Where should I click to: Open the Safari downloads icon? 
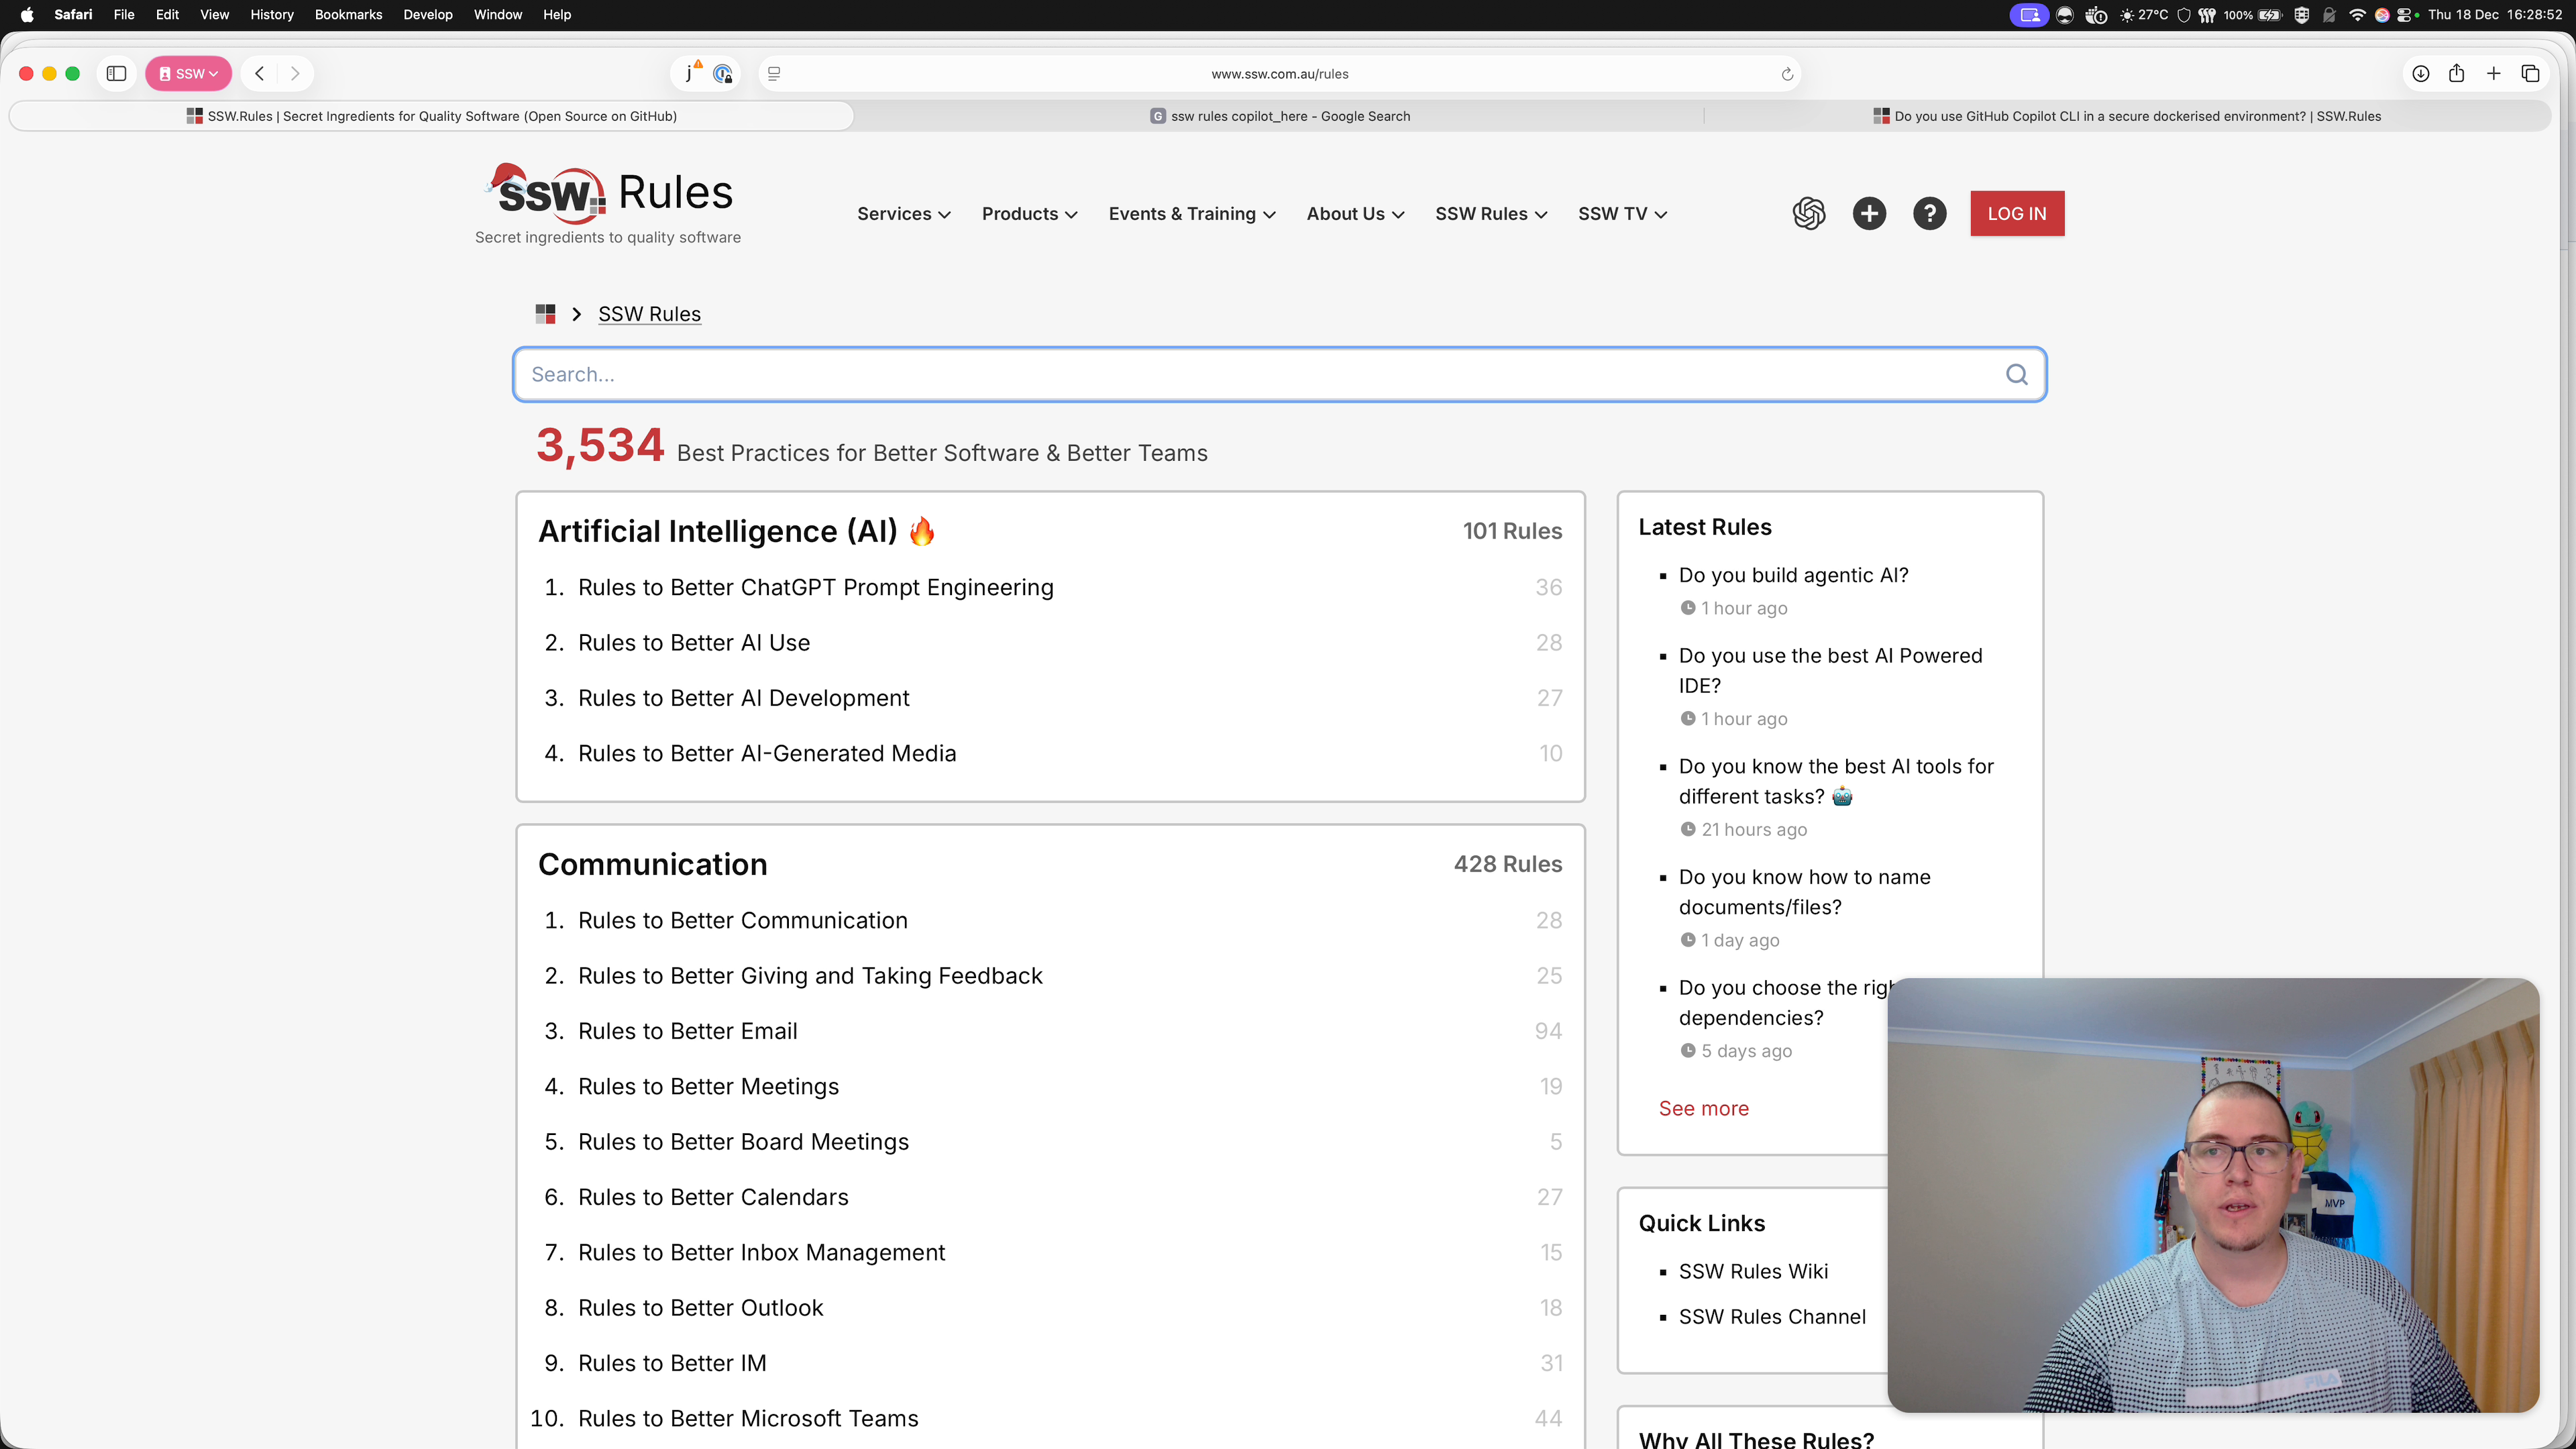tap(2420, 73)
